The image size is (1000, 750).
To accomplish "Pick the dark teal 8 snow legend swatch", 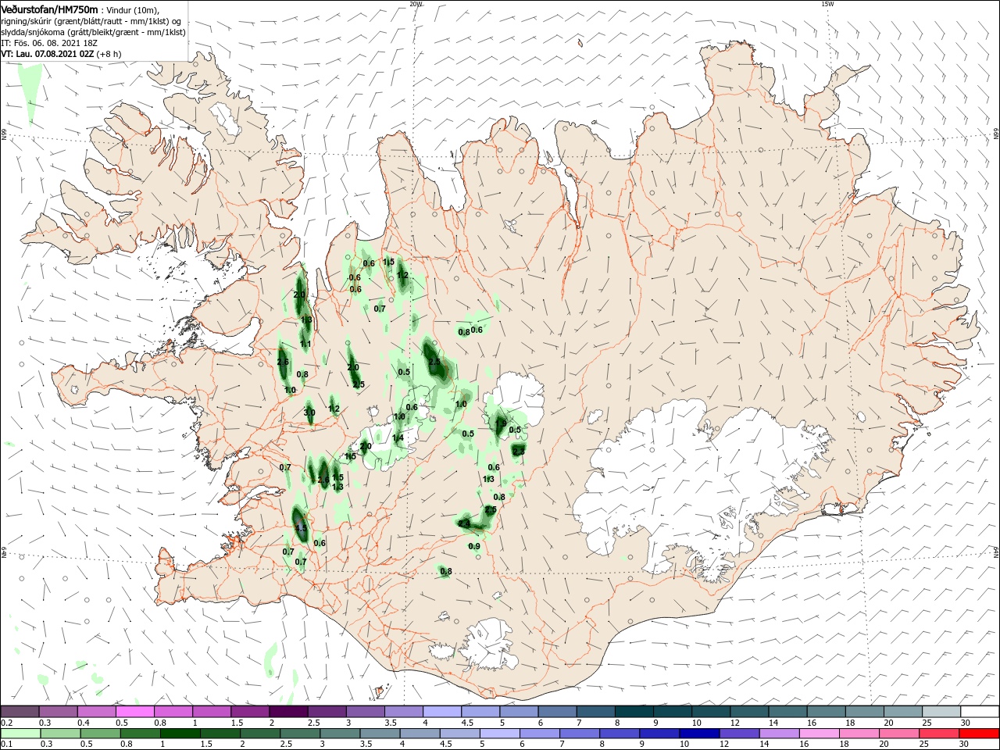I will (x=634, y=712).
